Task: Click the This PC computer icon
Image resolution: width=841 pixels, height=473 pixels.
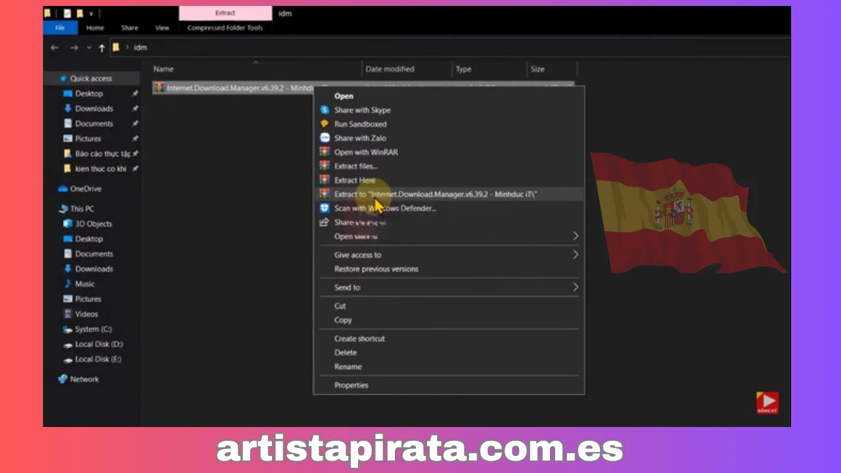Action: pyautogui.click(x=63, y=209)
